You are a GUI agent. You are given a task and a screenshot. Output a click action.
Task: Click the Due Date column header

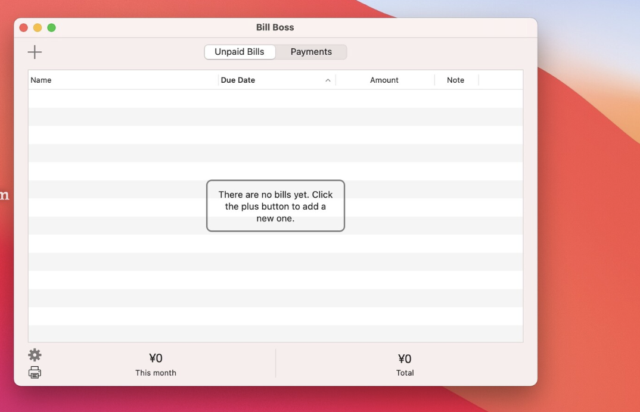click(238, 79)
